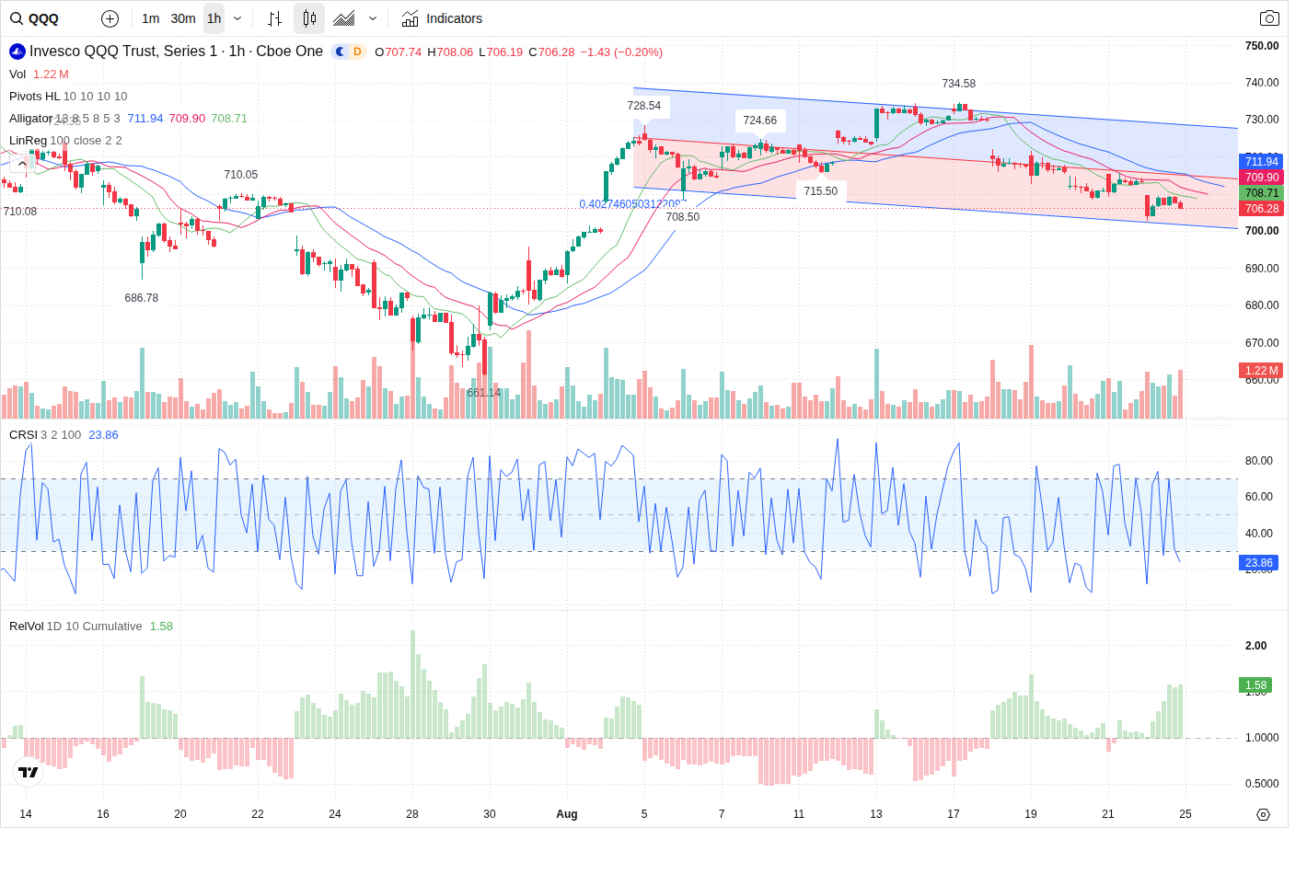
Task: Collapse the indicator legend with the caret
Action: (23, 163)
